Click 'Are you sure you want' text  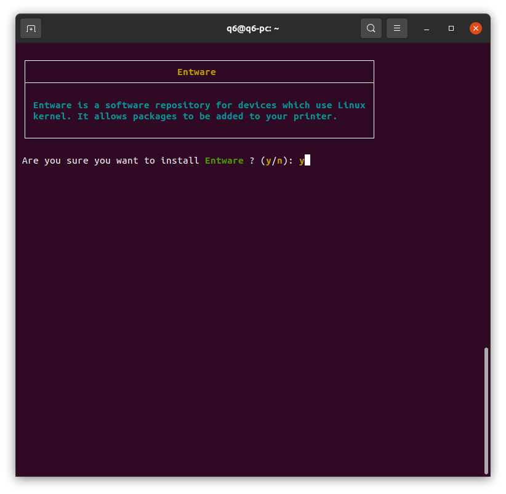[81, 161]
